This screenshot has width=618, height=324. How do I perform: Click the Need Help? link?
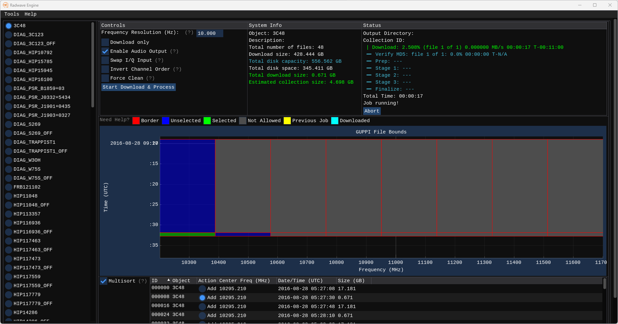click(114, 120)
